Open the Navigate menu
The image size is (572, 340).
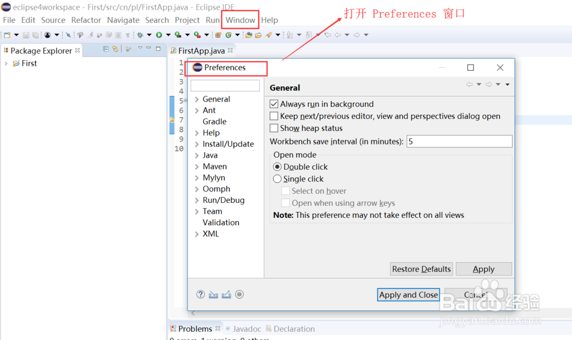pyautogui.click(x=124, y=20)
